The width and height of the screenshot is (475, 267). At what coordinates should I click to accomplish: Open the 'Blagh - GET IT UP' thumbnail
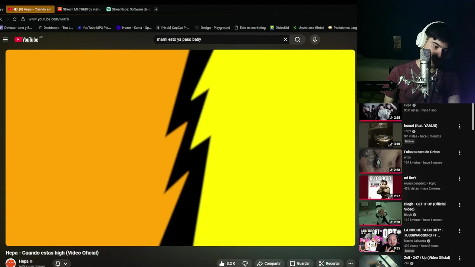(380, 214)
